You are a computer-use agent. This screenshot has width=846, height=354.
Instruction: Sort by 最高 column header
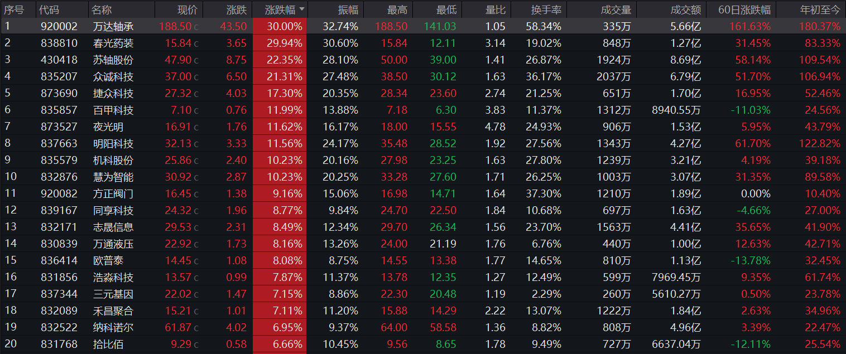[397, 9]
